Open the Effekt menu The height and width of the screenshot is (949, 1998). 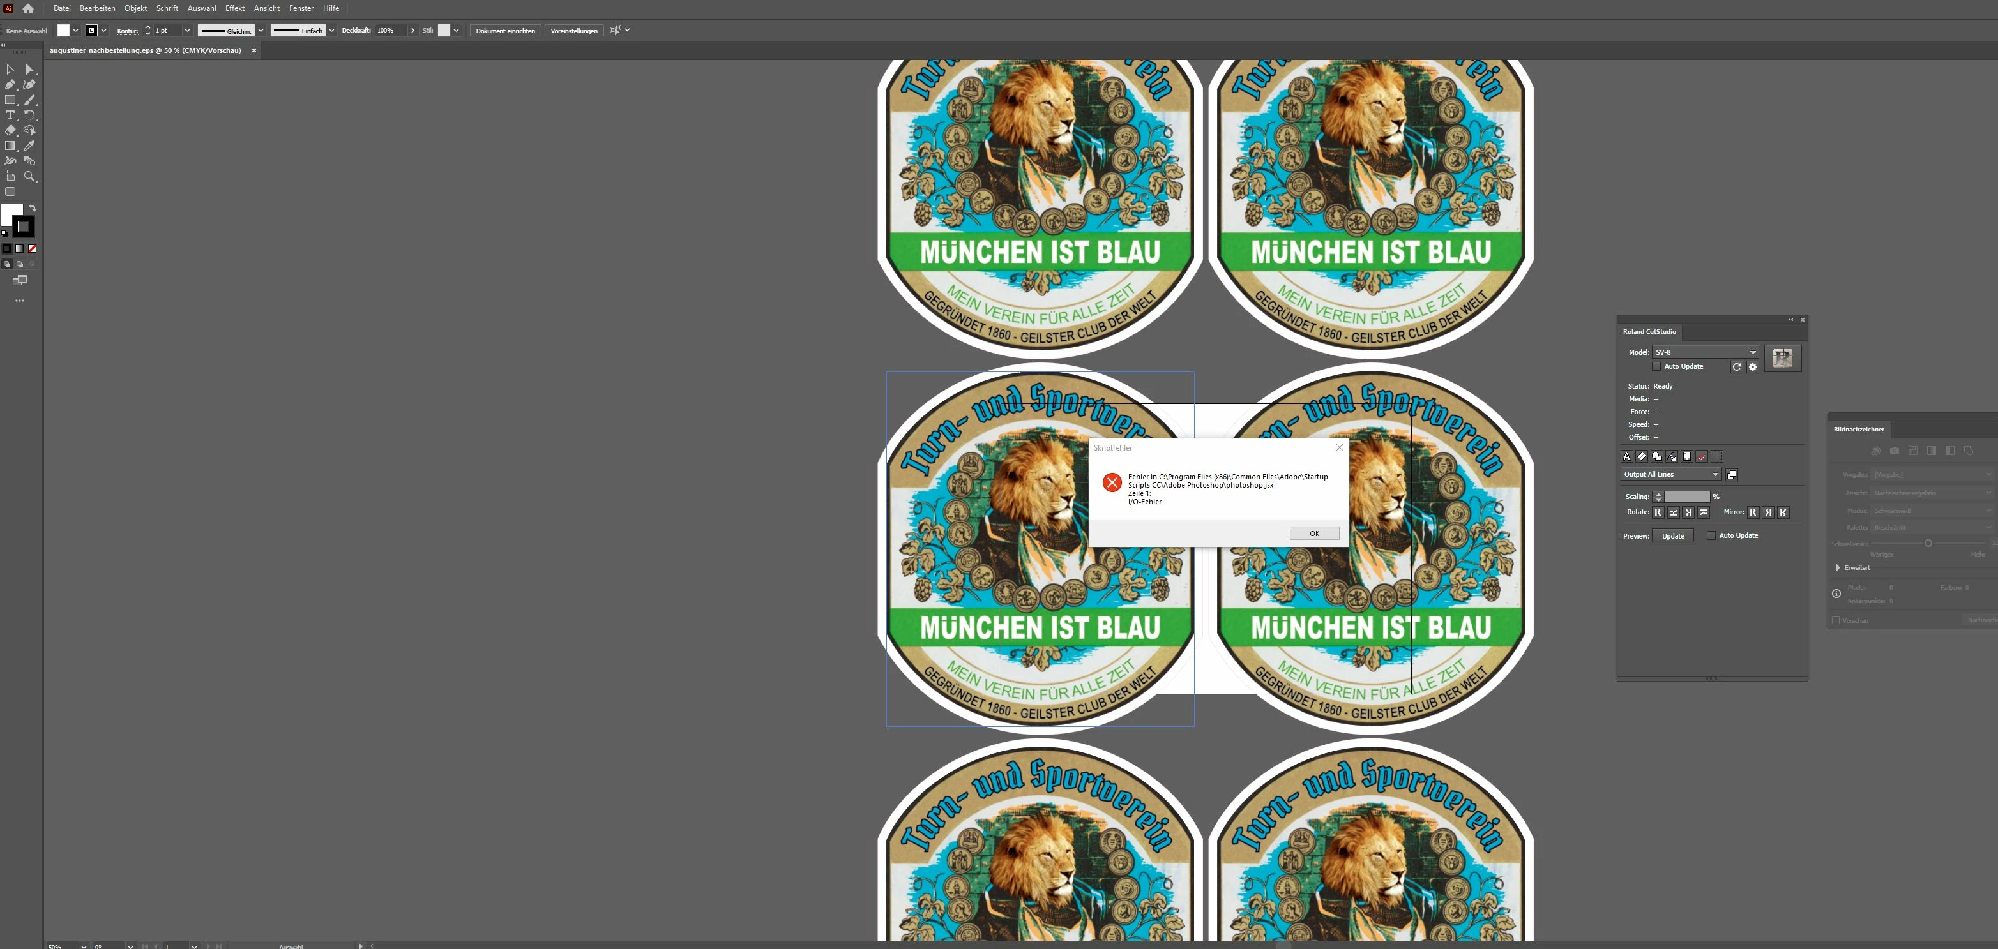click(234, 8)
